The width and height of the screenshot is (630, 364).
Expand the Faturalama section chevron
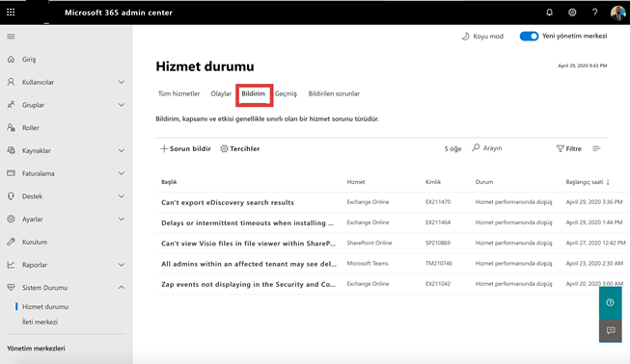tap(122, 173)
